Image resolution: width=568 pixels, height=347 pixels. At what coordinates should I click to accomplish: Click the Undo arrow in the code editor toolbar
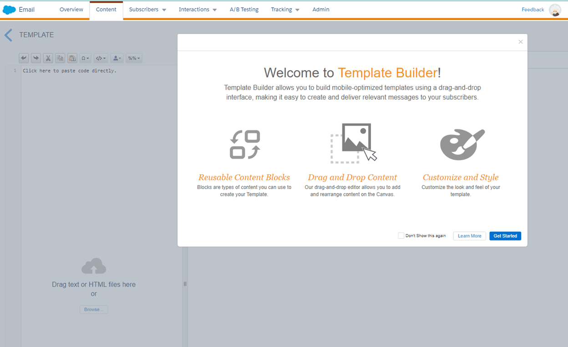pyautogui.click(x=23, y=58)
